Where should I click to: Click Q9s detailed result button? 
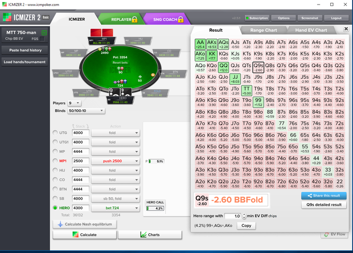[x=324, y=205]
